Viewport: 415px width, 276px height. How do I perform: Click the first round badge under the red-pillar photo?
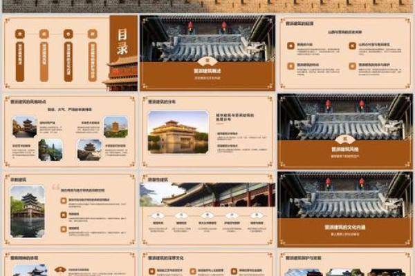158,215
